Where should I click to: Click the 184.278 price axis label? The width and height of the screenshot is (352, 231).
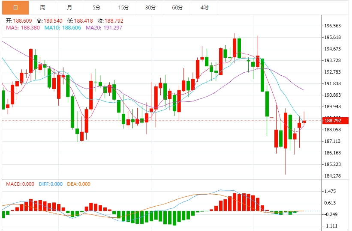pyautogui.click(x=332, y=176)
